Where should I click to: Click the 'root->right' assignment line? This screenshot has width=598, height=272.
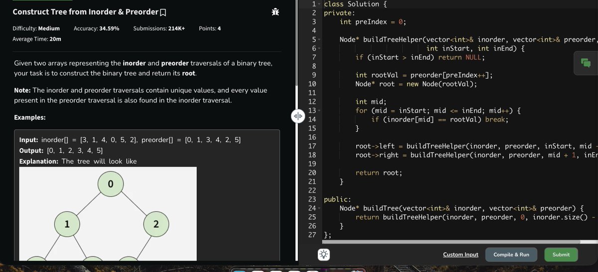476,155
